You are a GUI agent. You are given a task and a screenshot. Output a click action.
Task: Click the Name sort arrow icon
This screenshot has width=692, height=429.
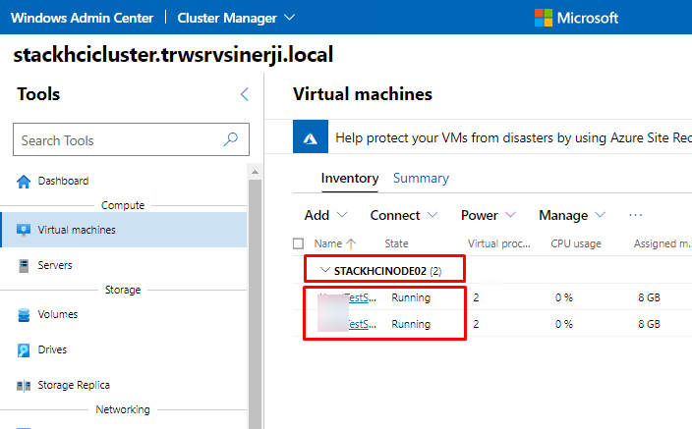click(x=351, y=243)
